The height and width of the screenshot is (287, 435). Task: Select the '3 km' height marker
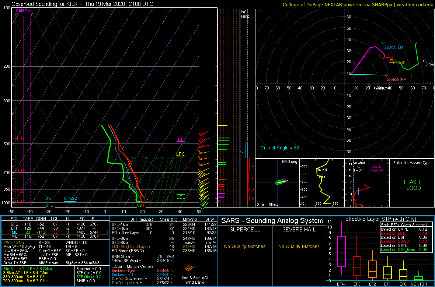[x=22, y=171]
